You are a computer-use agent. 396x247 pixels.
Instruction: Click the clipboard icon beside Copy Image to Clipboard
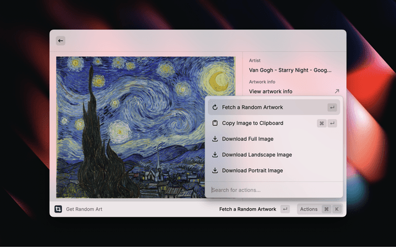[215, 123]
